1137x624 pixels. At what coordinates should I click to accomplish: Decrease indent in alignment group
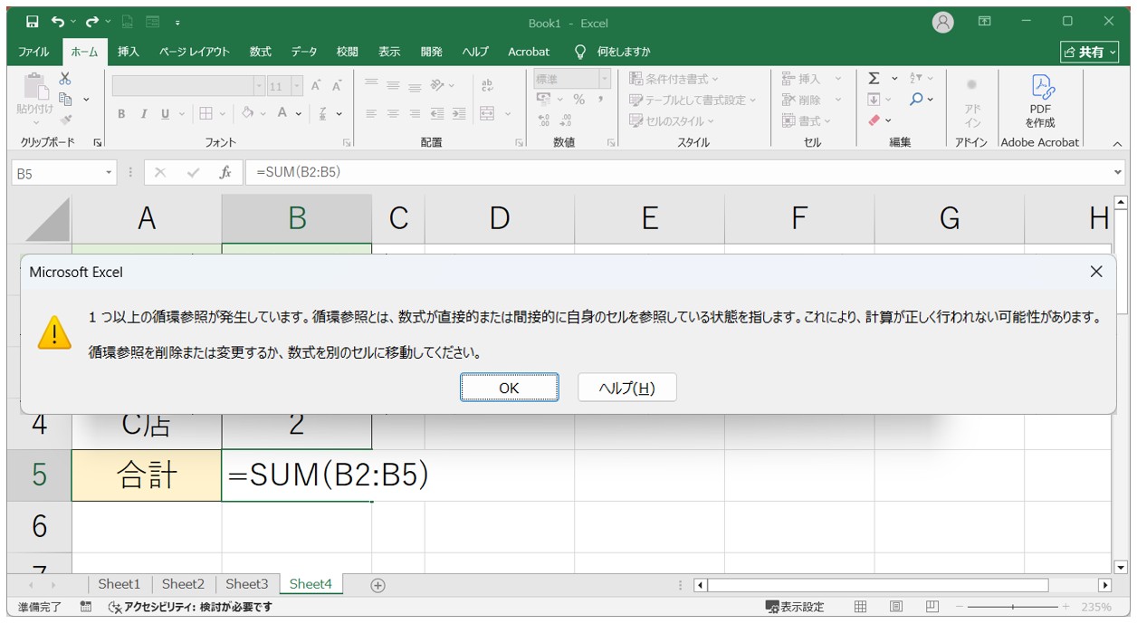pyautogui.click(x=437, y=113)
